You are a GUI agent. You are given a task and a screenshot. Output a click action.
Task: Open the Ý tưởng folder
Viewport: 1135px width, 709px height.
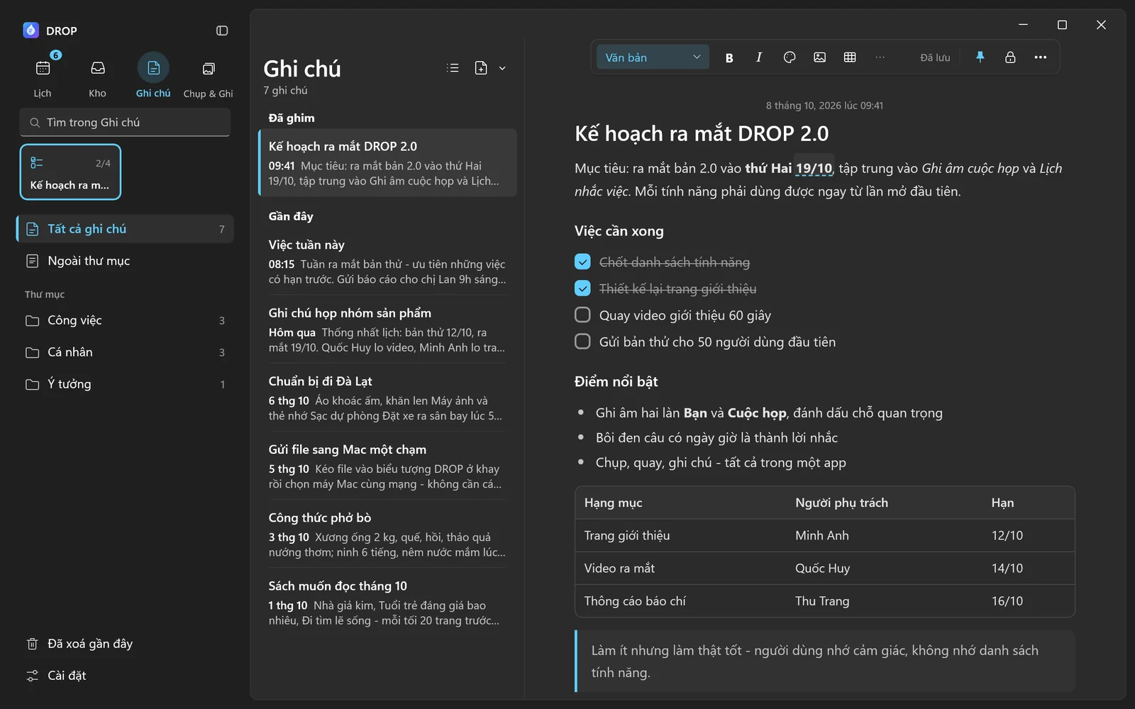(x=125, y=384)
